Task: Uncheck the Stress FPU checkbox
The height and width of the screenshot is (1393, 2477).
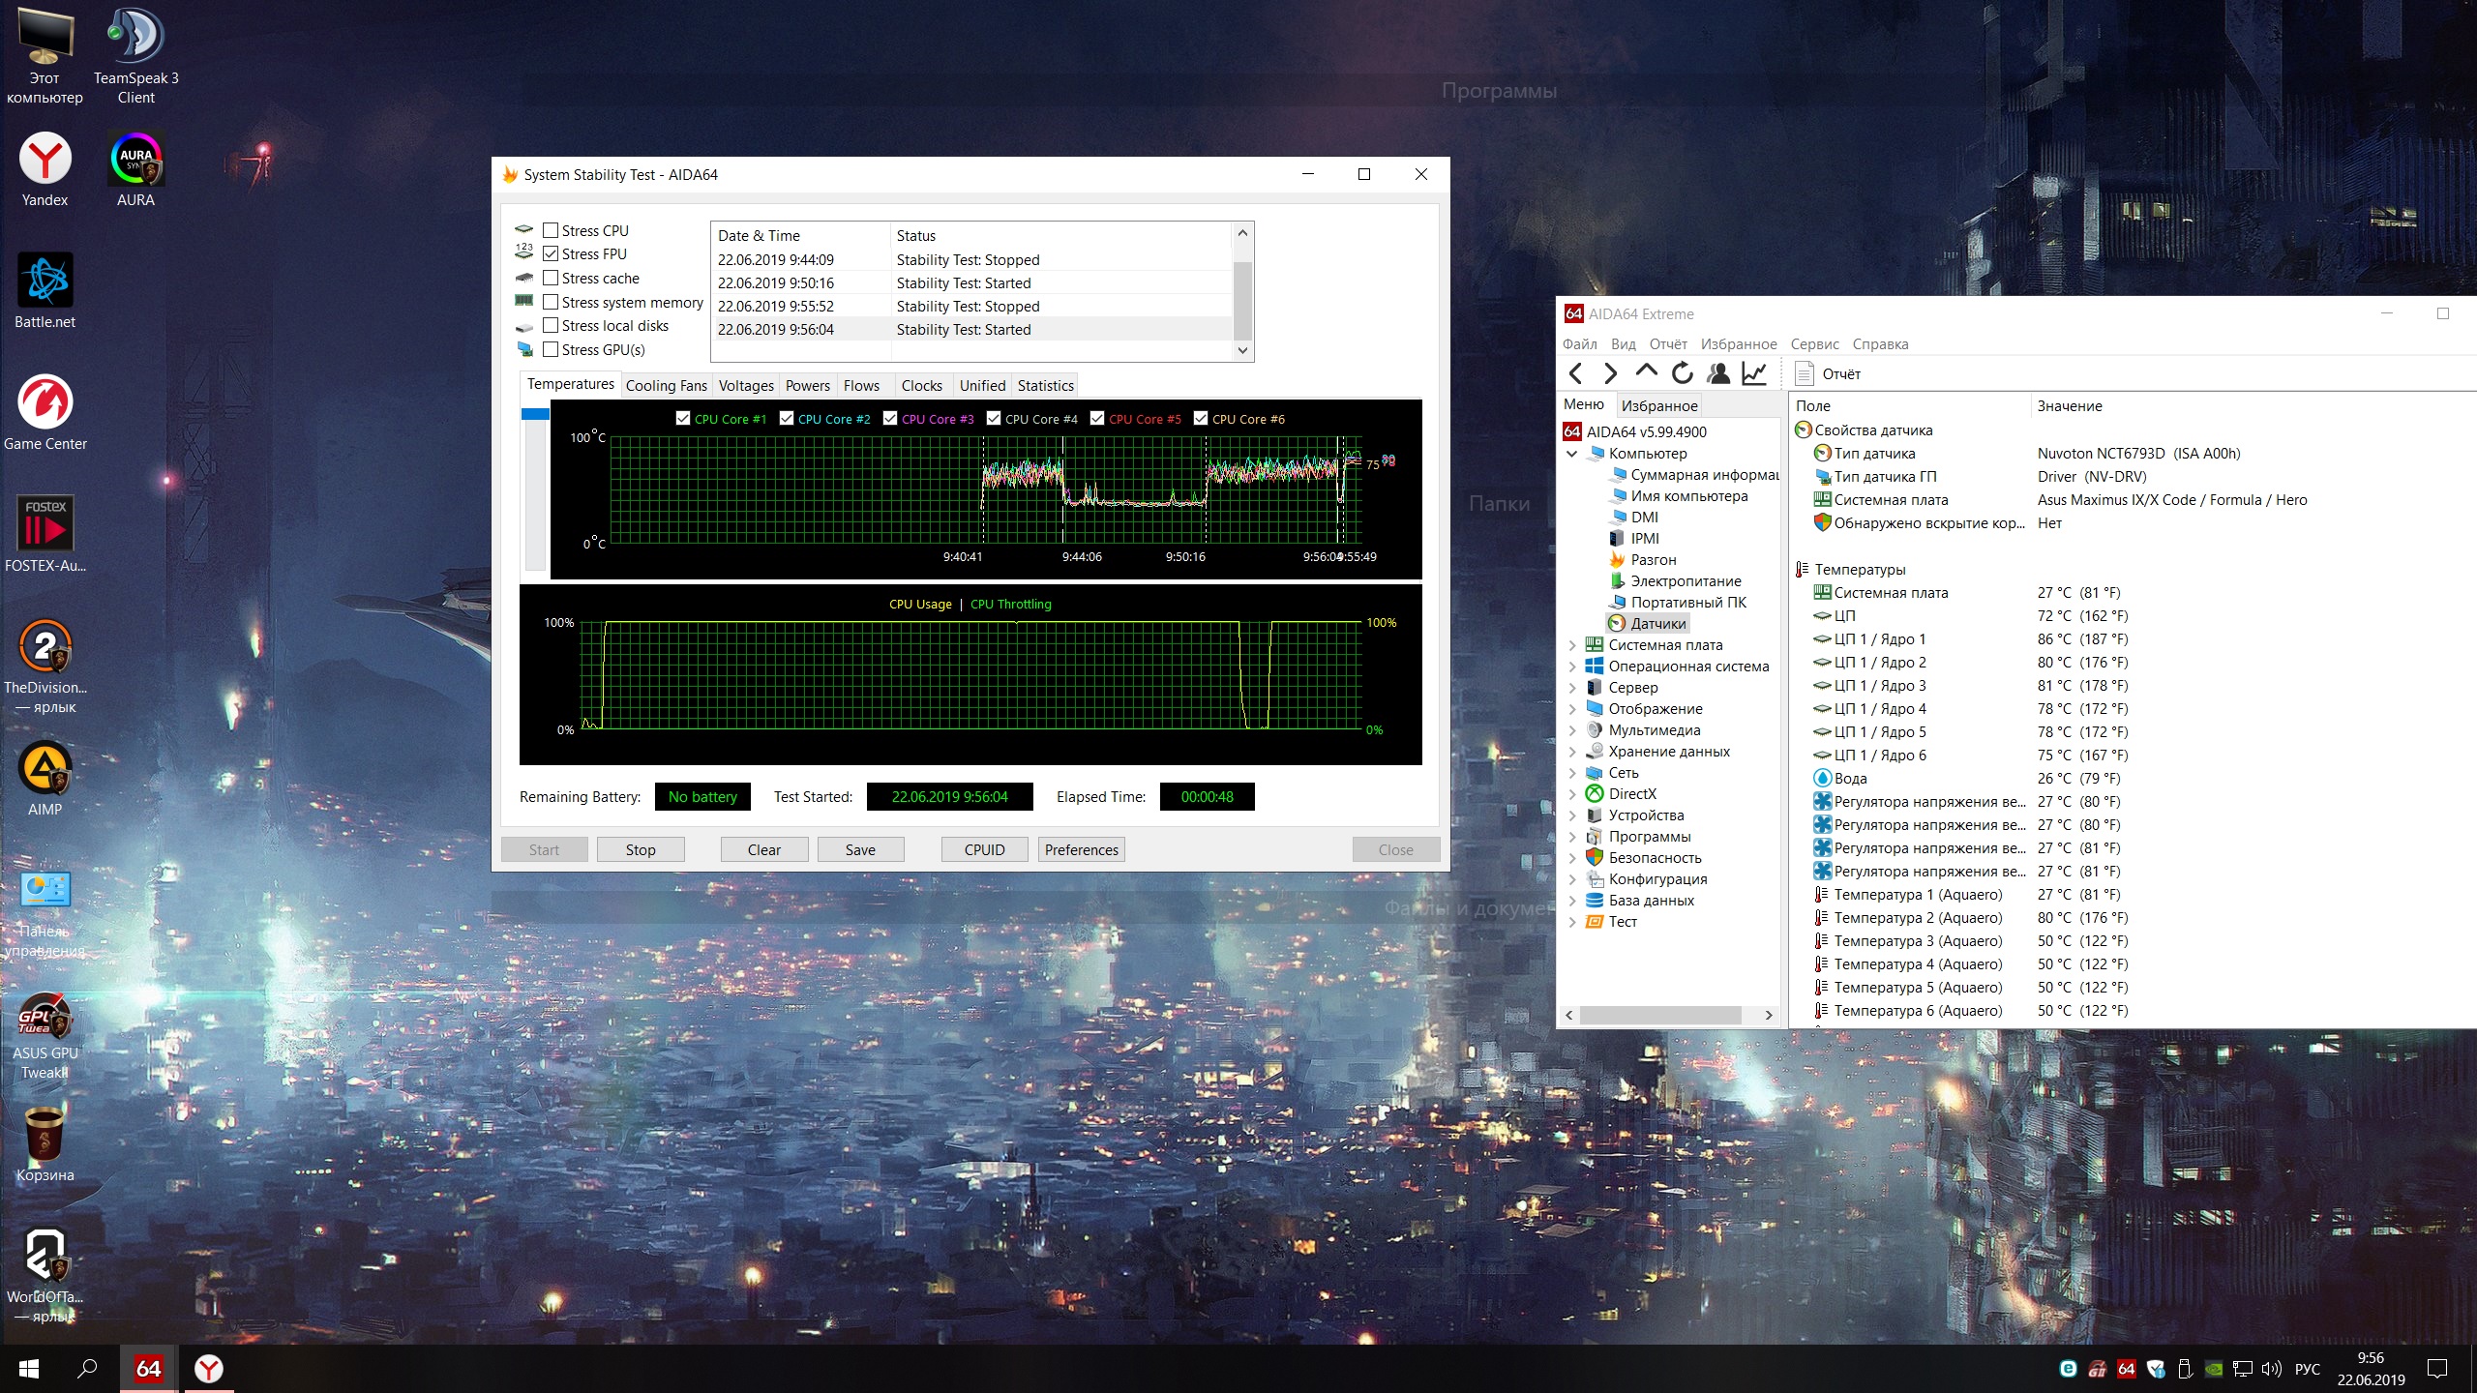Action: 551,253
